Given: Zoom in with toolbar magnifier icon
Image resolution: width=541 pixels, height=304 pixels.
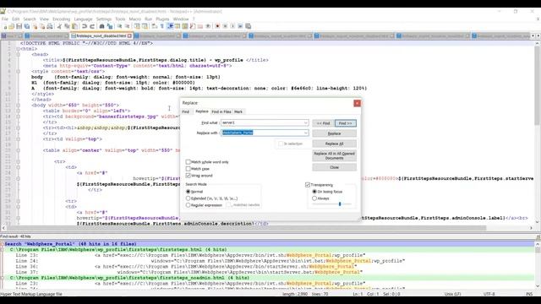Looking at the screenshot, I should (119, 26).
